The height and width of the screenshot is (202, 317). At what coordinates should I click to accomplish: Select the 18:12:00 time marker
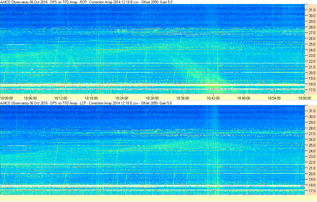coord(61,98)
